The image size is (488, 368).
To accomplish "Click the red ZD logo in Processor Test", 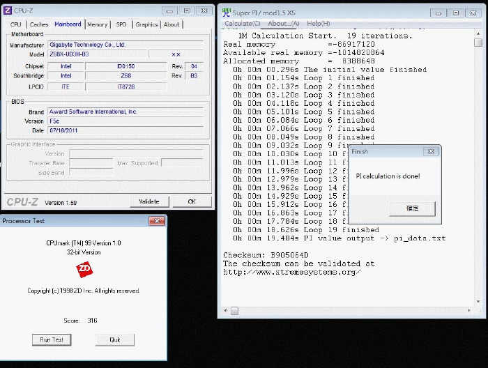I will click(x=84, y=270).
